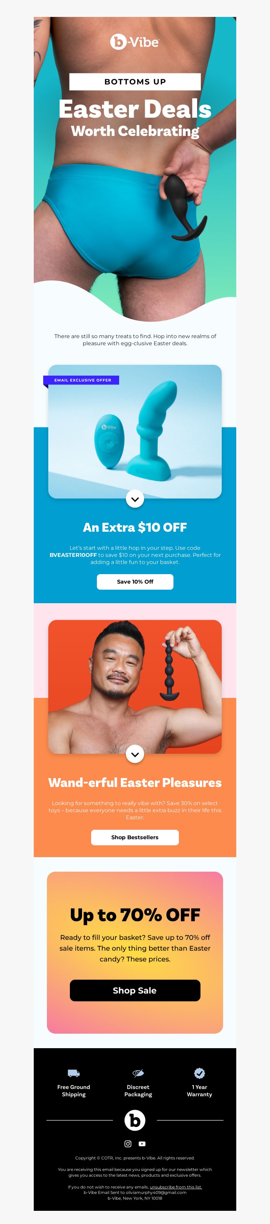Click the Easter Deals hero headline
The image size is (270, 1224).
tap(135, 109)
